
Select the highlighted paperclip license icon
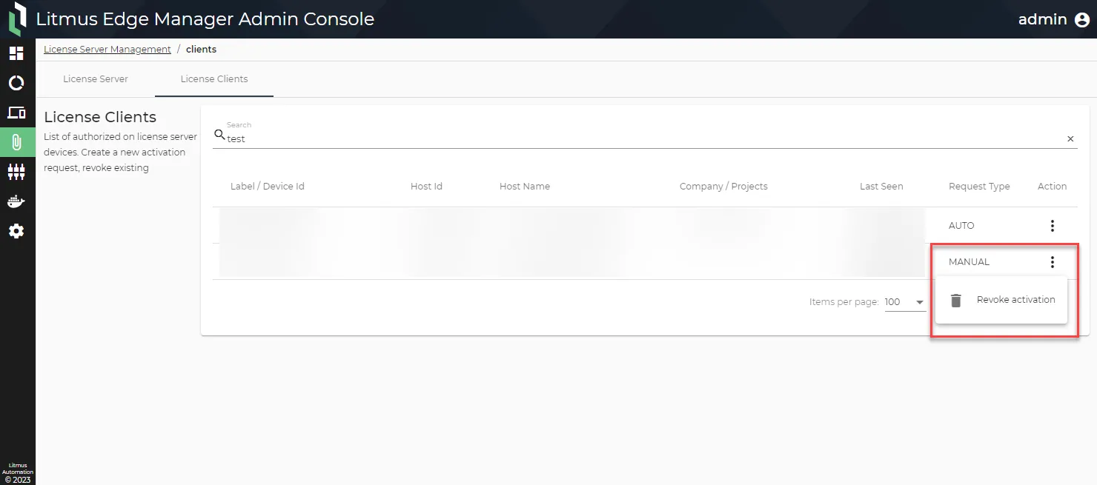pyautogui.click(x=17, y=142)
